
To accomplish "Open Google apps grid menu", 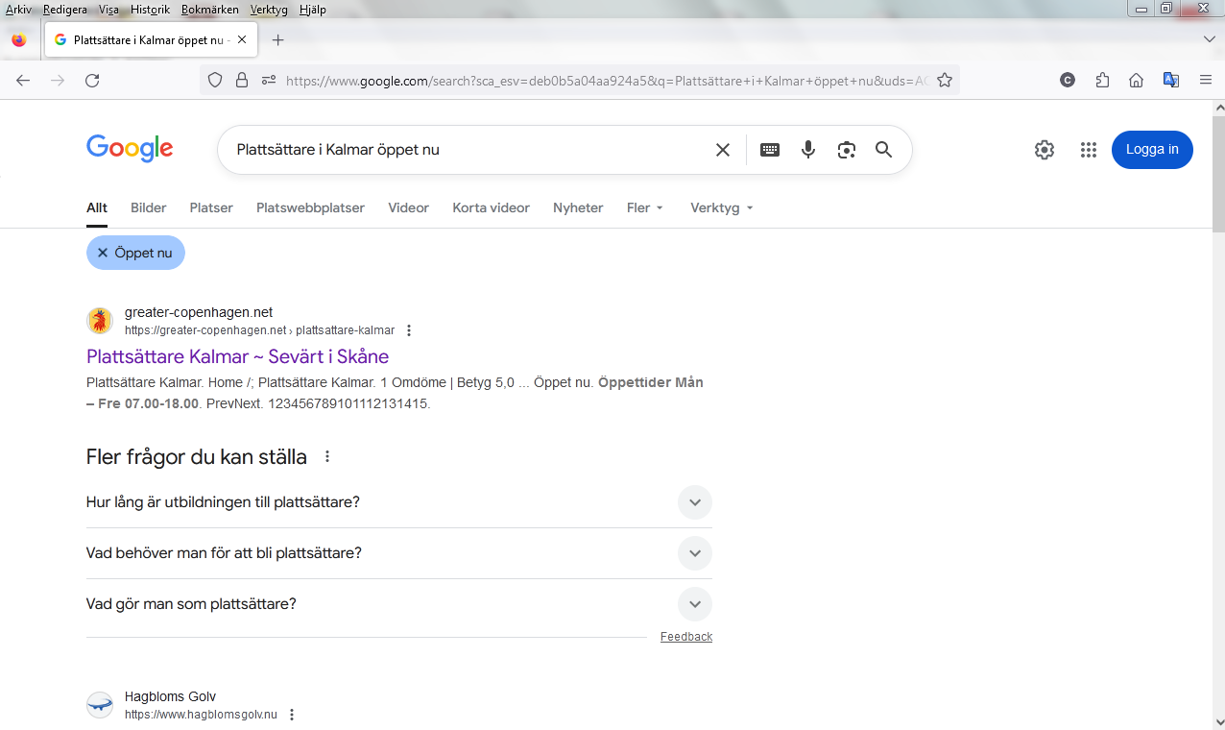I will pyautogui.click(x=1088, y=150).
